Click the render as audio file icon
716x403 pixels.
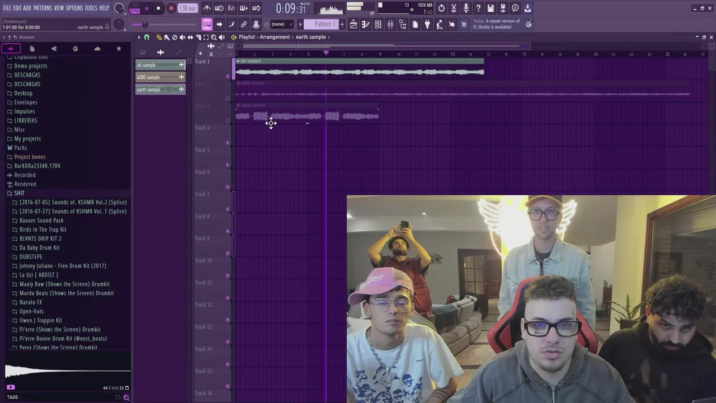(x=503, y=8)
